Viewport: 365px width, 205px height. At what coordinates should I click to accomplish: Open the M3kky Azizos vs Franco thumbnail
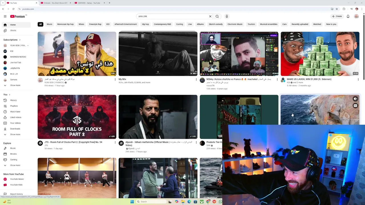point(239,54)
